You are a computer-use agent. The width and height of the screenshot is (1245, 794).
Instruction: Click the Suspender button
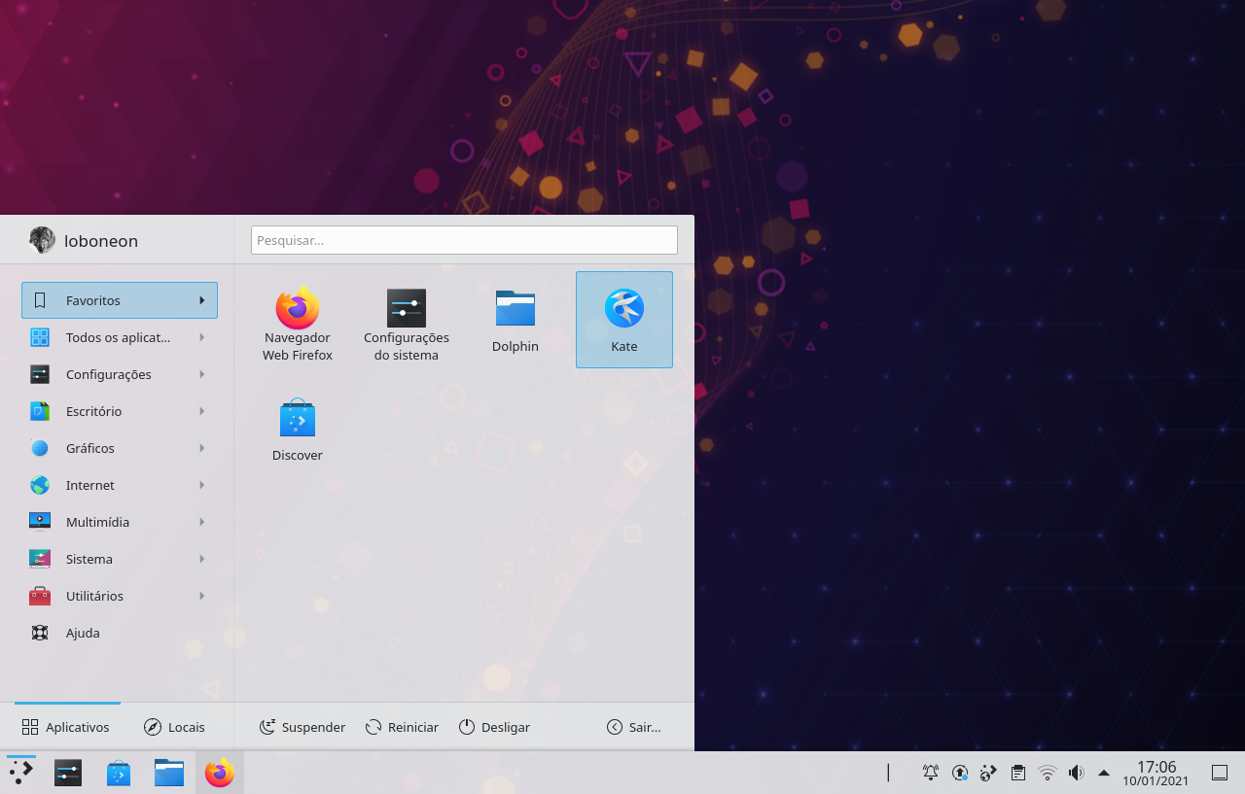[x=302, y=726]
